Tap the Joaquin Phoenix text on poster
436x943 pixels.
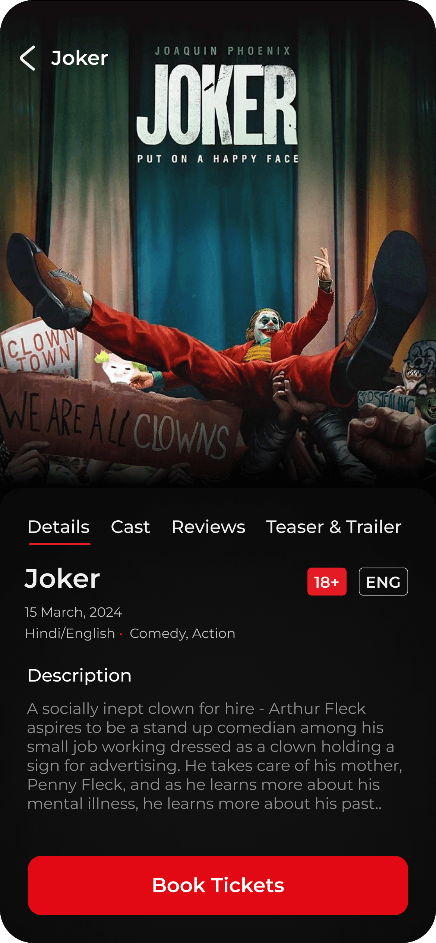point(223,51)
